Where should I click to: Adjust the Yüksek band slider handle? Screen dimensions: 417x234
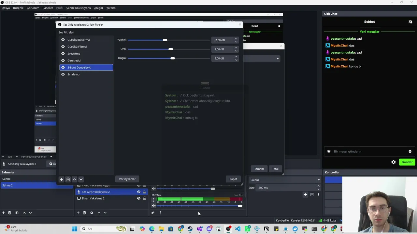[165, 40]
